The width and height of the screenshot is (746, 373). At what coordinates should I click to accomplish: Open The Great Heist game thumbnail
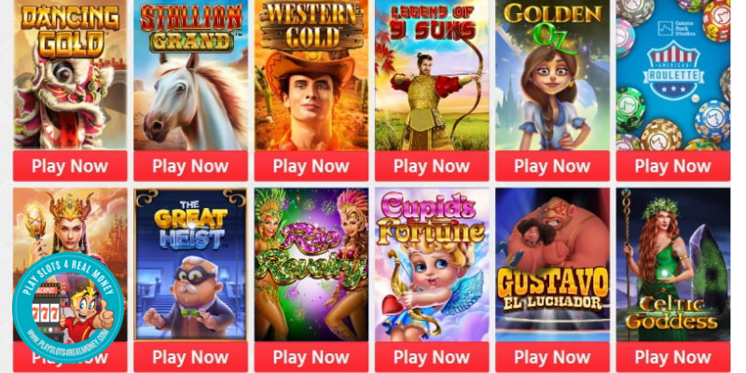tap(191, 265)
